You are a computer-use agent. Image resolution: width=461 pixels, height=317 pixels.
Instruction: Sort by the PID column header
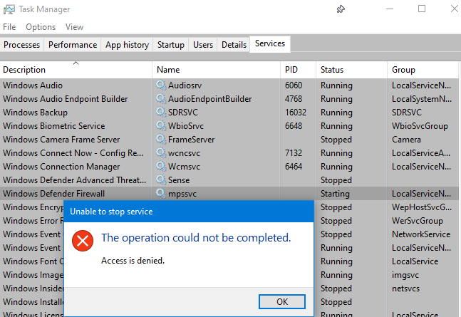pos(298,70)
